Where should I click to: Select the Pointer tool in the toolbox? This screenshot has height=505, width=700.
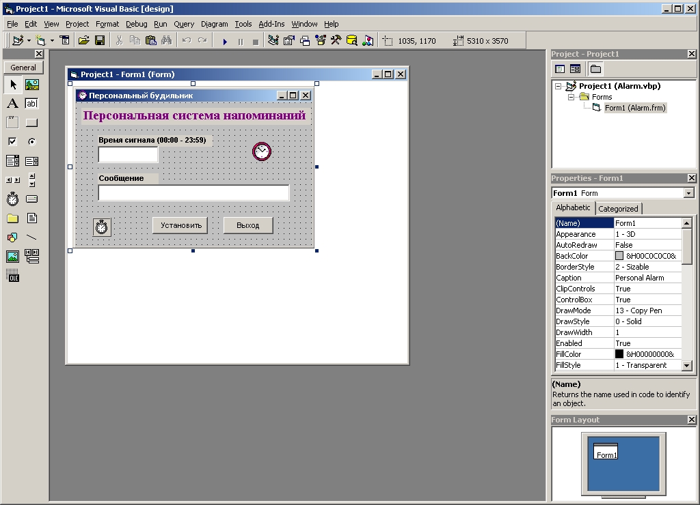[12, 84]
